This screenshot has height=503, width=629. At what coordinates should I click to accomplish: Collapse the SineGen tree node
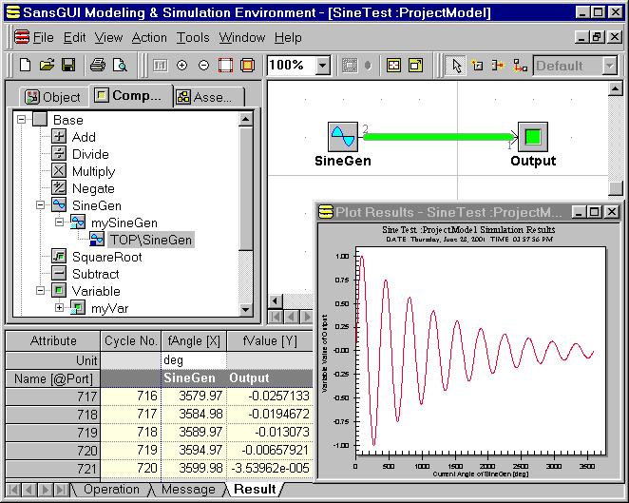(41, 205)
